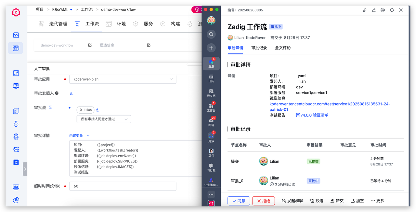Open 更多 in the Feishu sidebar
This screenshot has width=416, height=212.
(x=211, y=137)
